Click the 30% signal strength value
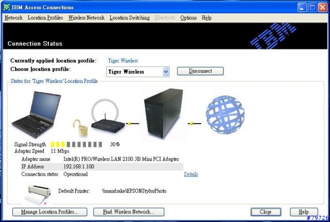The height and width of the screenshot is (222, 330). pos(114,144)
